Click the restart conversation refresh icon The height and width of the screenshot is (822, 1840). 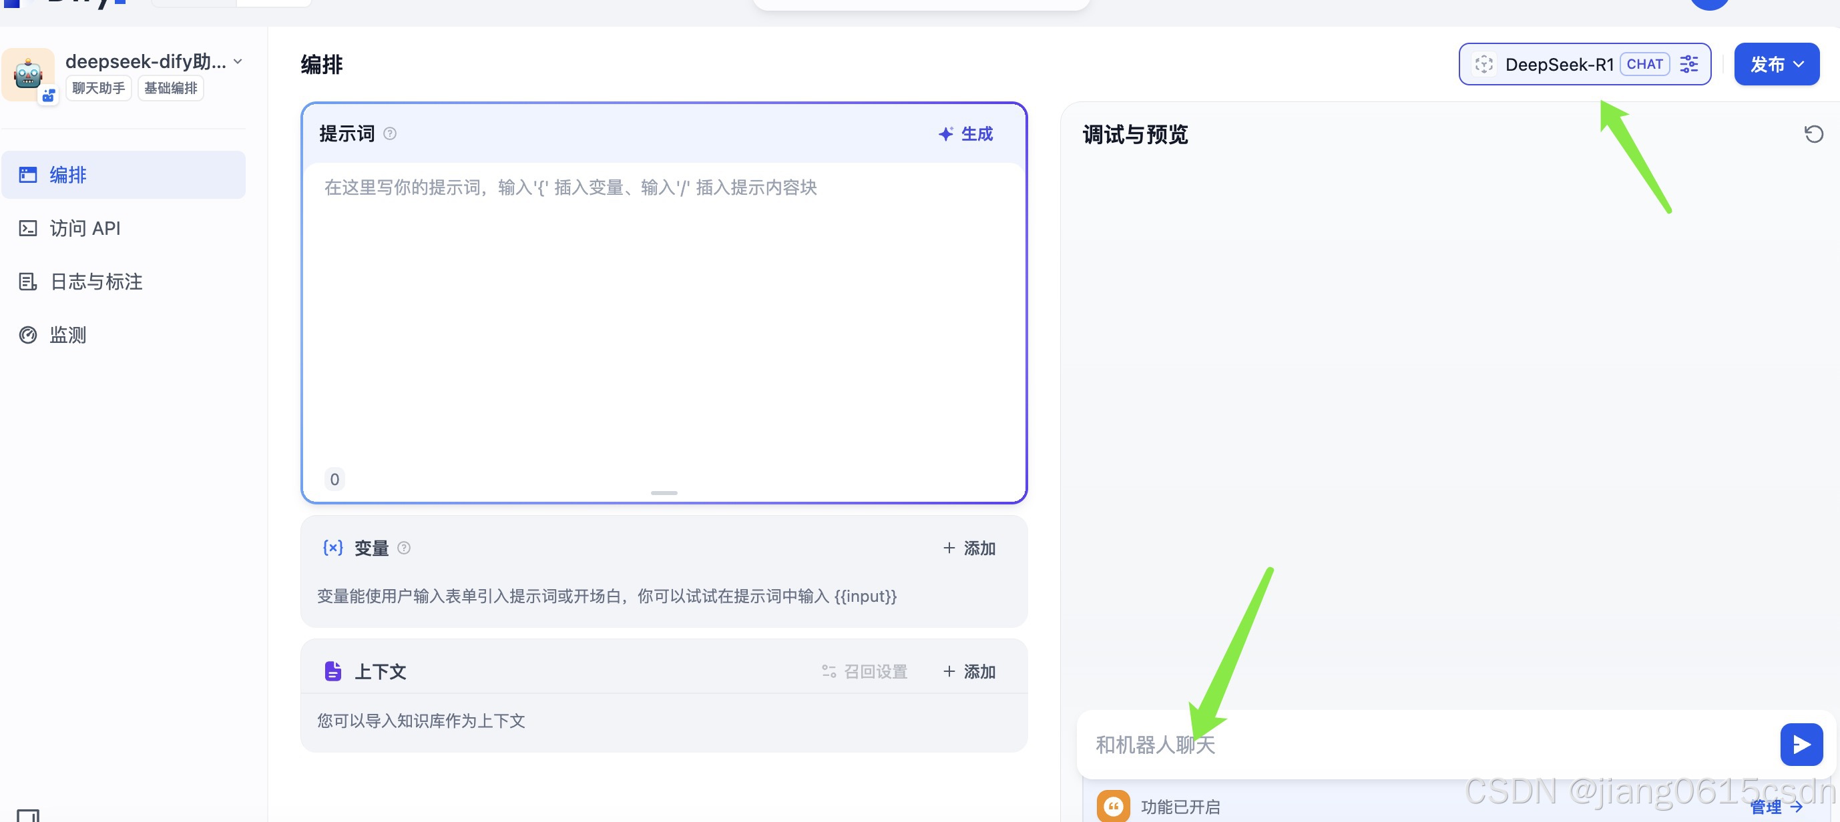pos(1813,134)
